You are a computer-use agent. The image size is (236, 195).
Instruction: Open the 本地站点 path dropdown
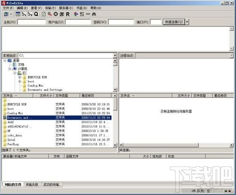115,56
